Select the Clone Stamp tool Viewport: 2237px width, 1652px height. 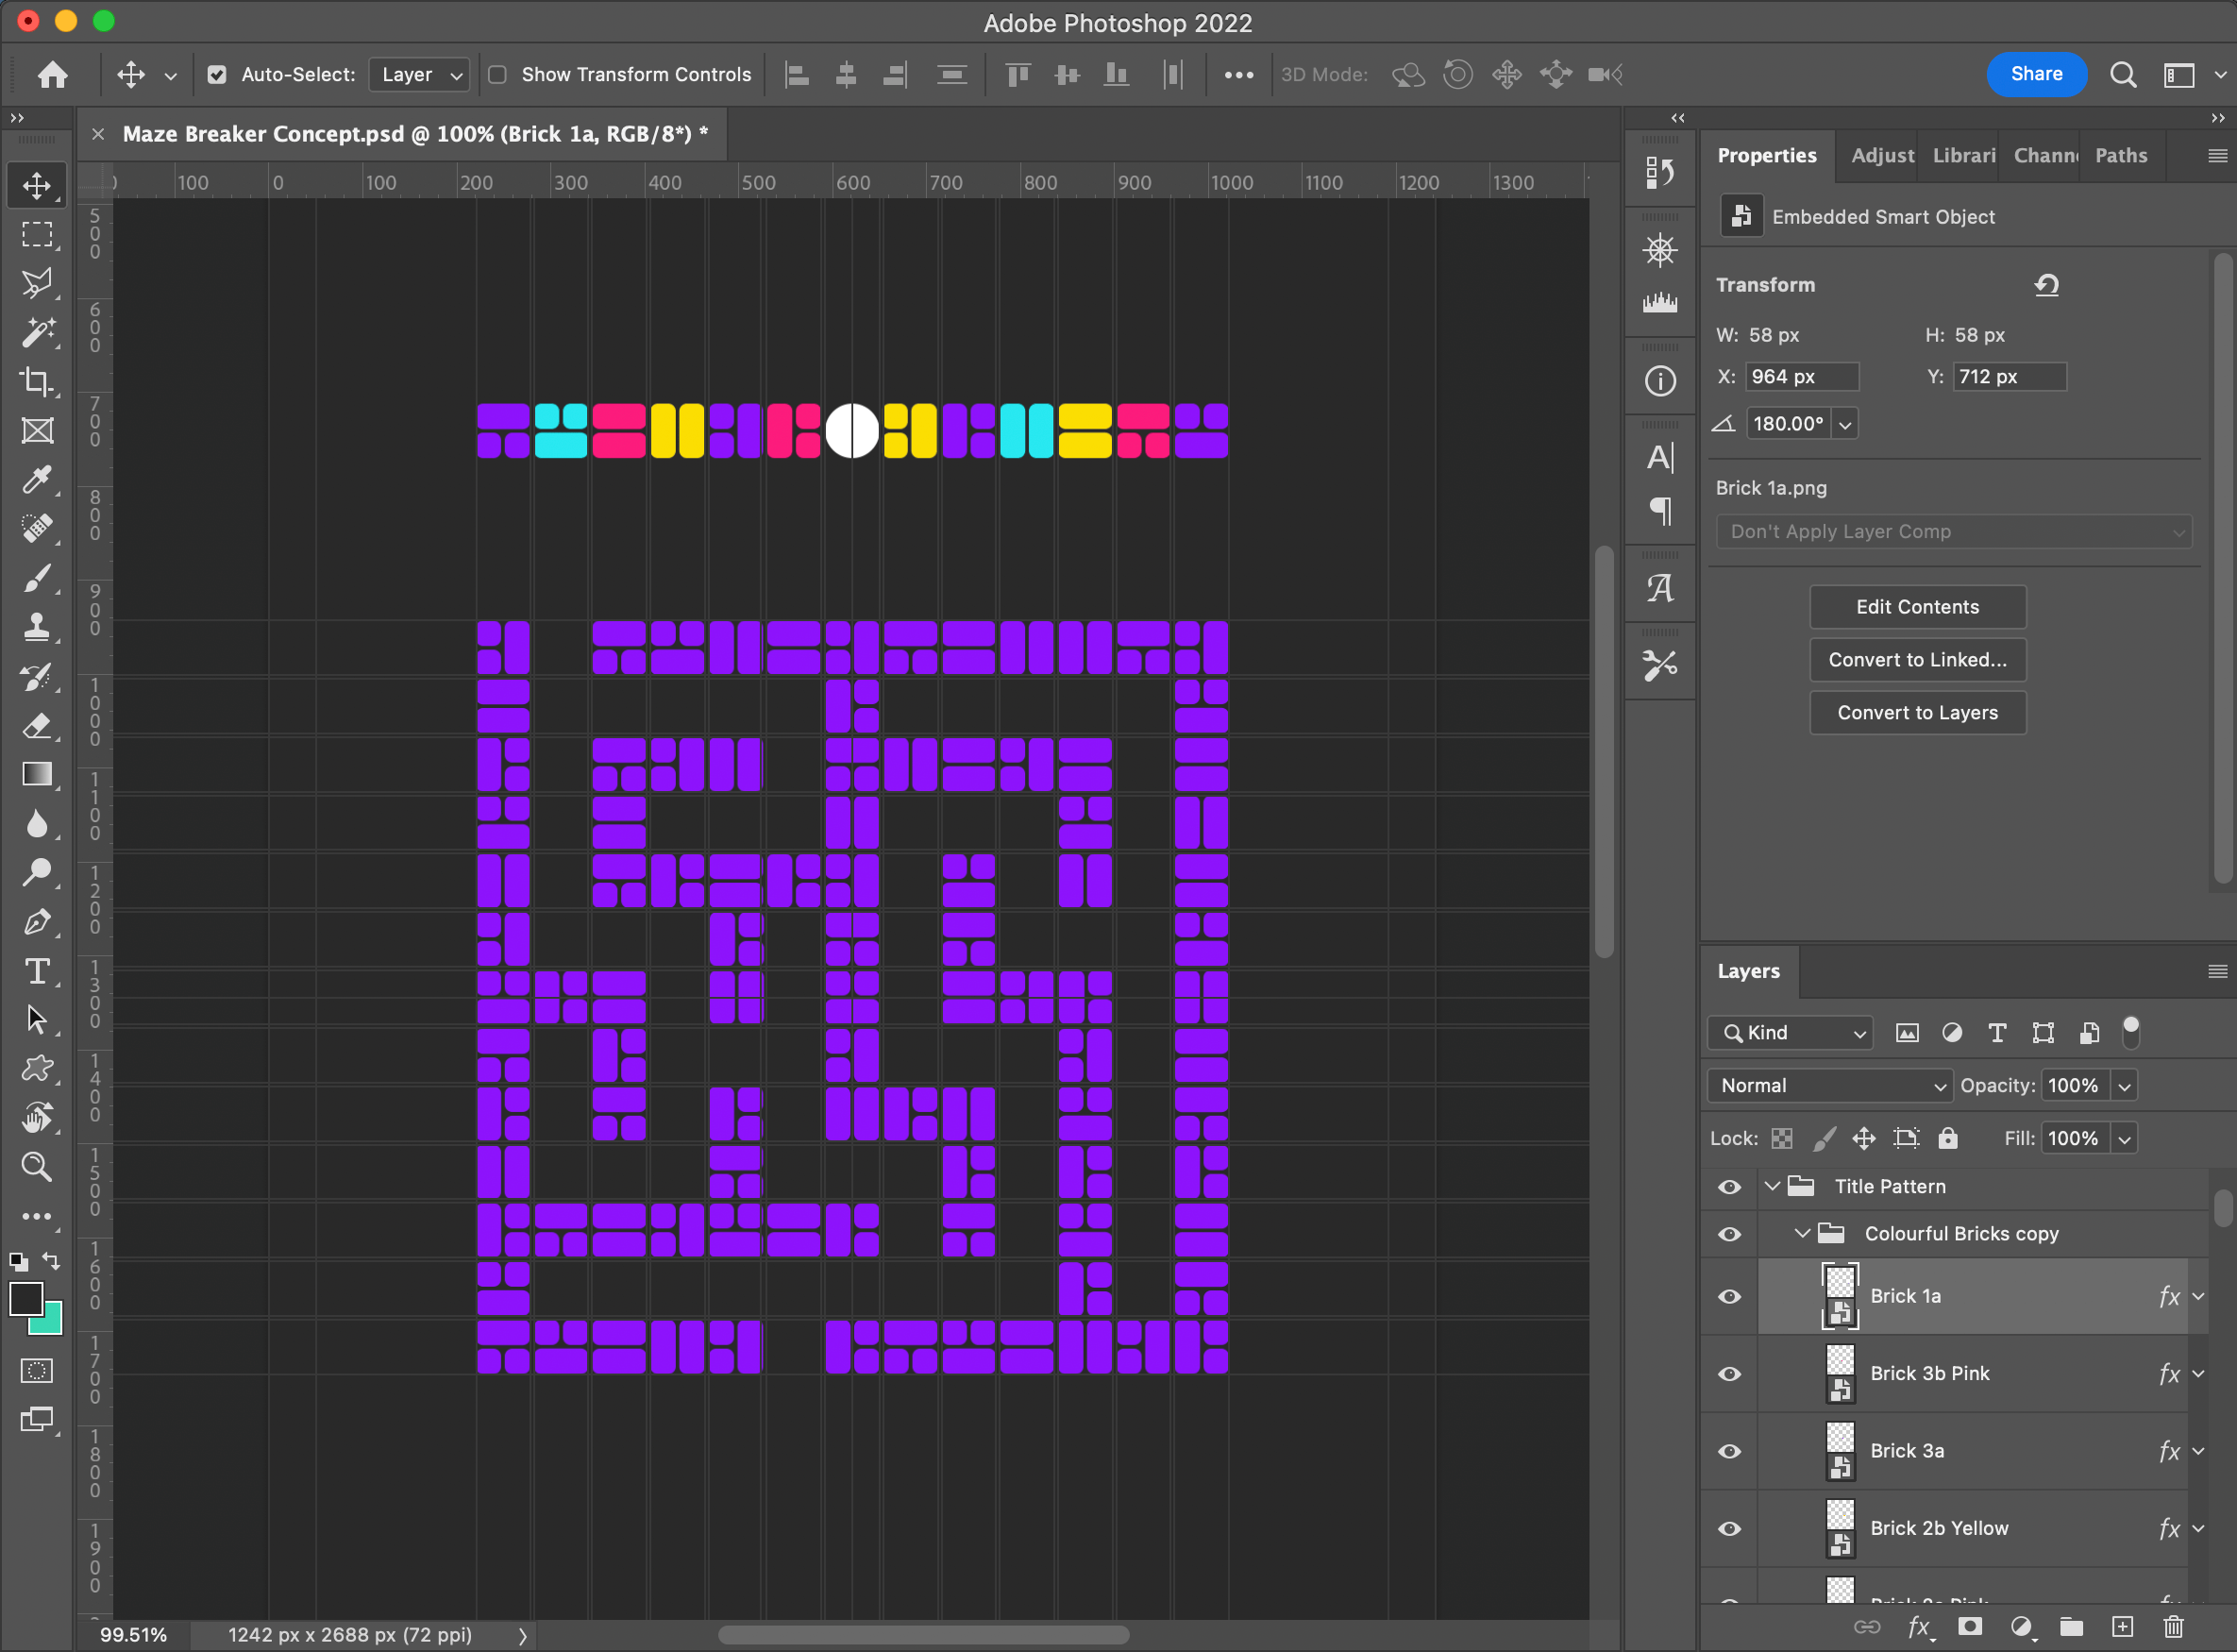pyautogui.click(x=37, y=627)
